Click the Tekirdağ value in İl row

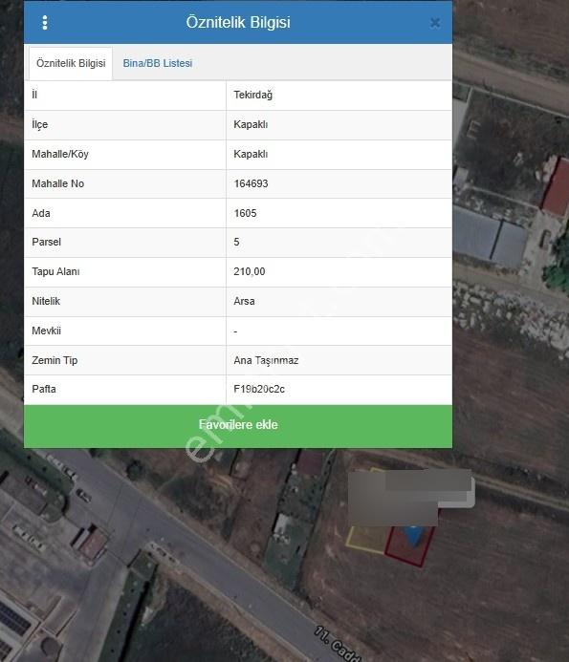point(253,95)
